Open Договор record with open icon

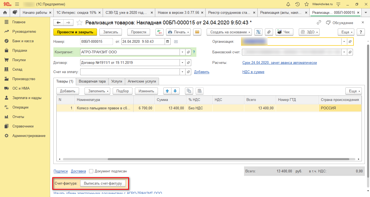(189, 63)
